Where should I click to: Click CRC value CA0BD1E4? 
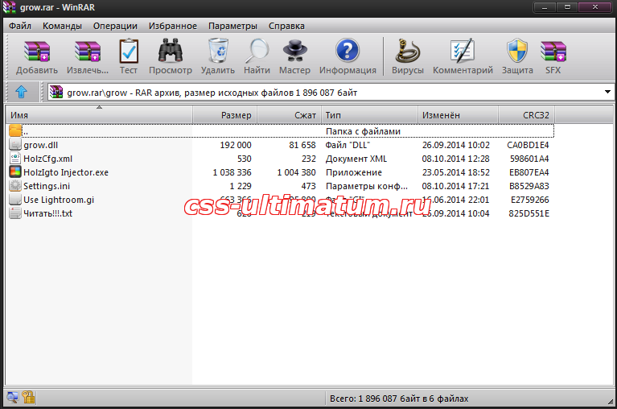pyautogui.click(x=528, y=145)
